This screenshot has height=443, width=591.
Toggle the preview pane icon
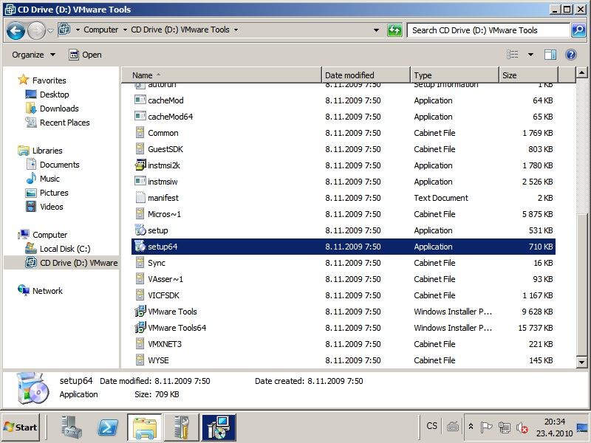550,55
